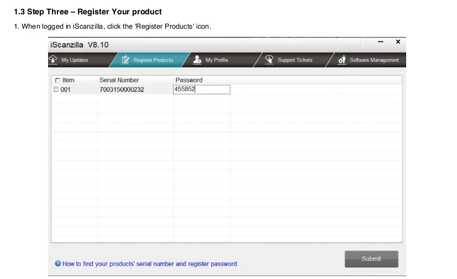Click the blue help icon before the link
457x279 pixels.
57,264
